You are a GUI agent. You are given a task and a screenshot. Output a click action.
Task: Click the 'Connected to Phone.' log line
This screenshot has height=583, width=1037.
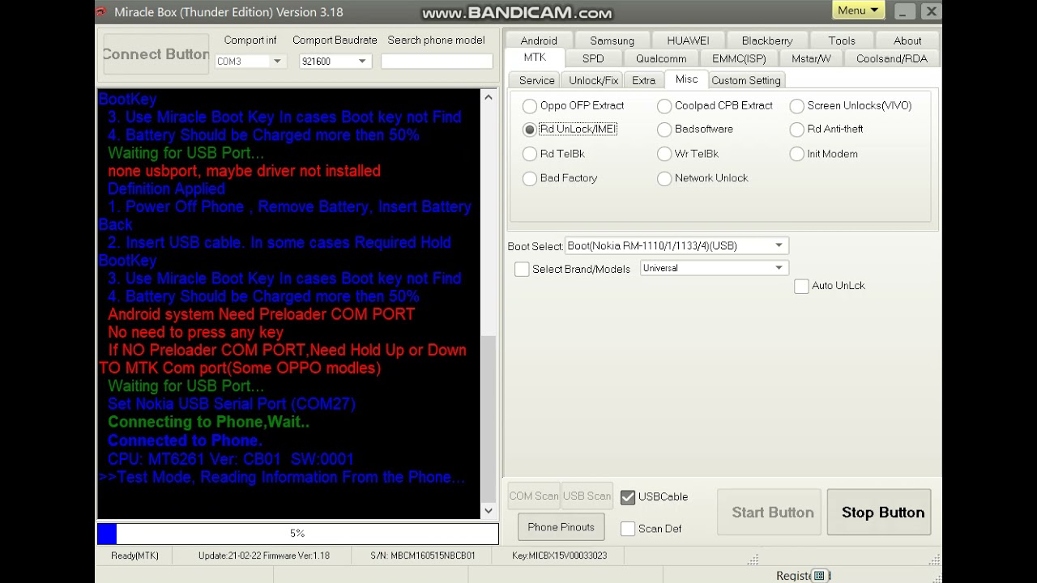(185, 440)
